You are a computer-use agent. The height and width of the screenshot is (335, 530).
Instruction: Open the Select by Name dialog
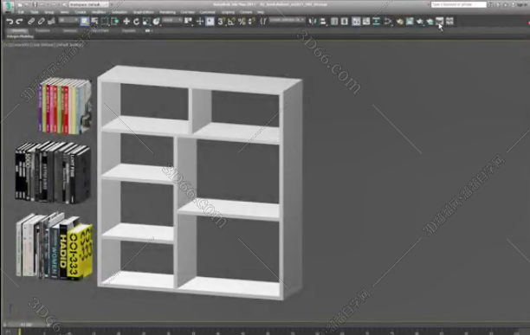click(94, 22)
